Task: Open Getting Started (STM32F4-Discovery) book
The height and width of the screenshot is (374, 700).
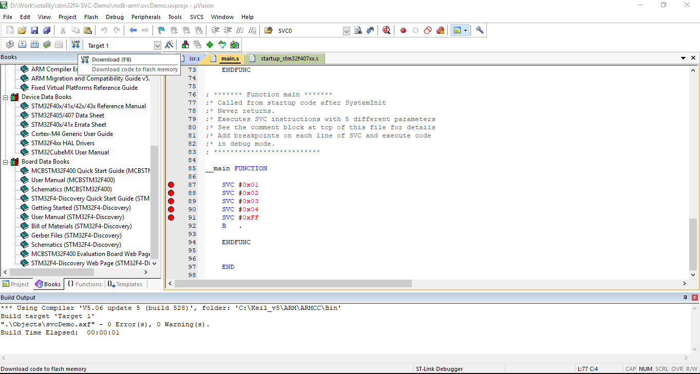Action: tap(81, 208)
